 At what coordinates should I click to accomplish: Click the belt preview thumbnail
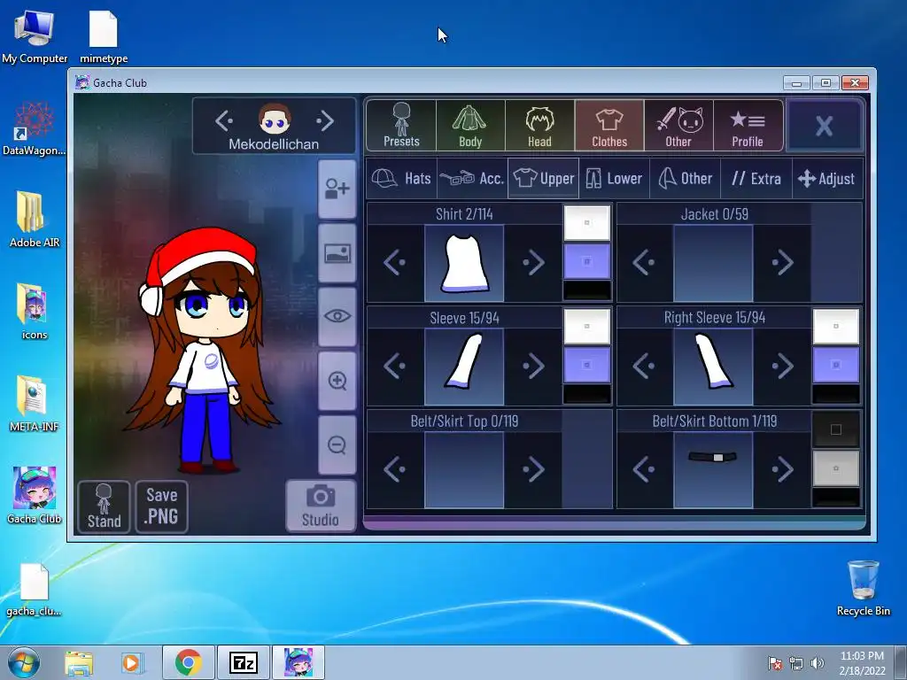pyautogui.click(x=713, y=469)
